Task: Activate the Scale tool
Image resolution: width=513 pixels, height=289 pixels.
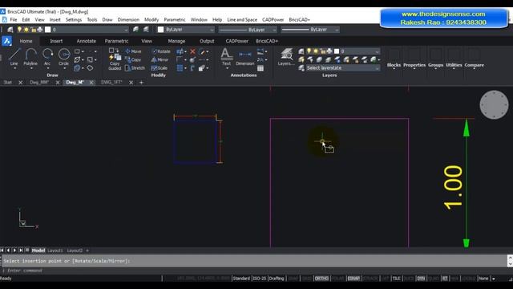Action: pyautogui.click(x=160, y=67)
